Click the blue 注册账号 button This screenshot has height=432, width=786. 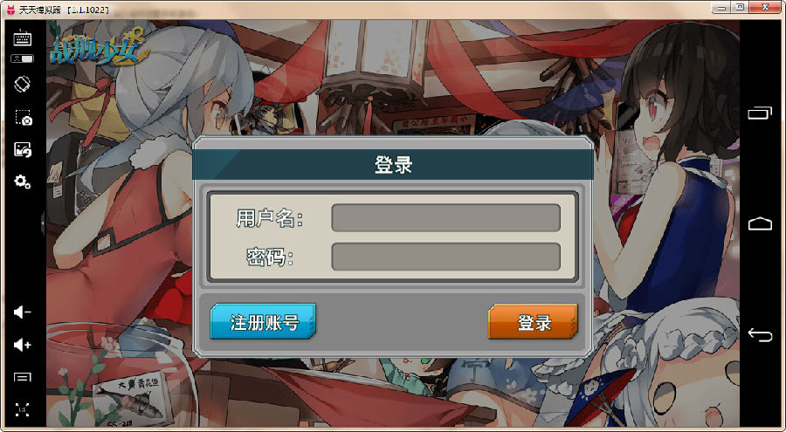click(263, 321)
